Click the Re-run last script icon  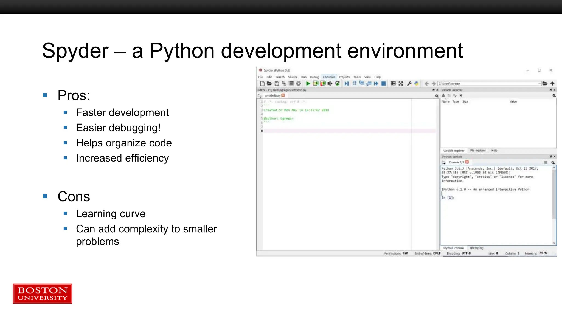tap(338, 84)
